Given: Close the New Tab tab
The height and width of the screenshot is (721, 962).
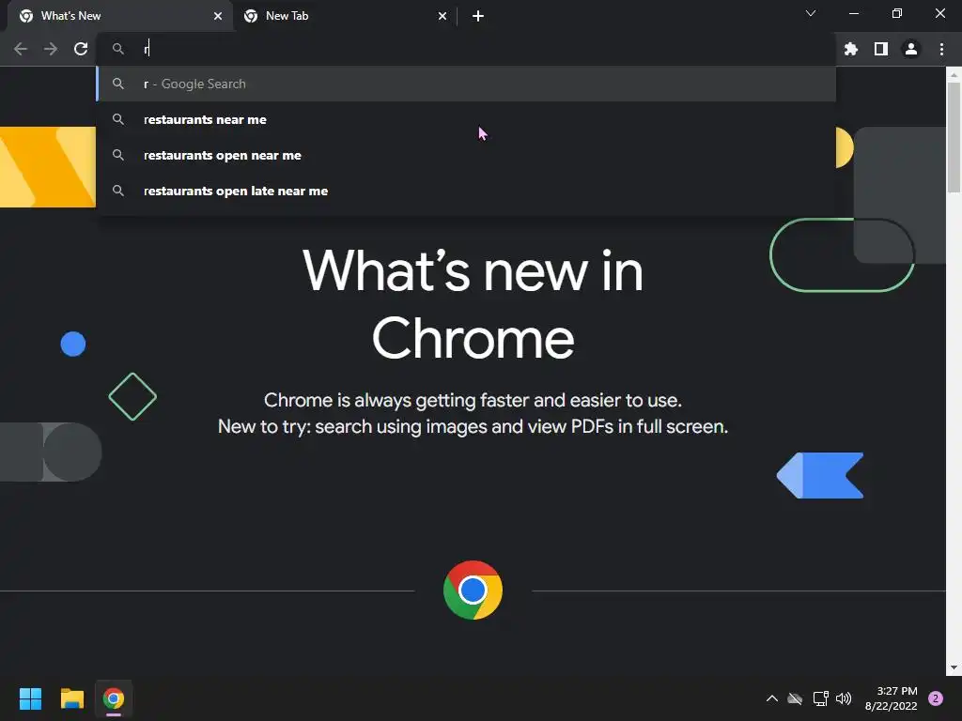Looking at the screenshot, I should 442,16.
